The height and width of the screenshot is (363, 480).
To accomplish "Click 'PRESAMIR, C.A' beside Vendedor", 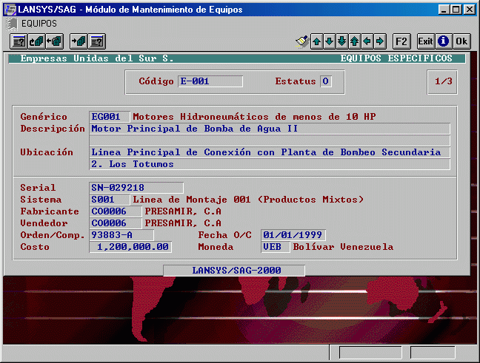I will [183, 223].
